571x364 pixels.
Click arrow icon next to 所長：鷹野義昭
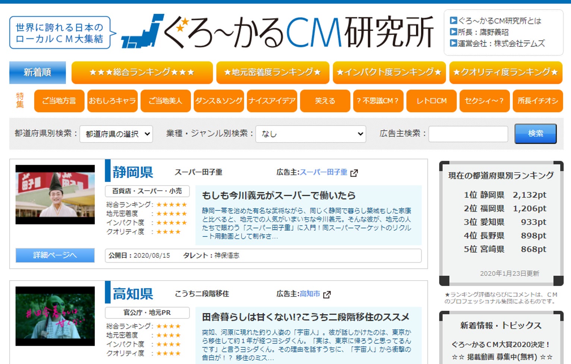pos(453,32)
